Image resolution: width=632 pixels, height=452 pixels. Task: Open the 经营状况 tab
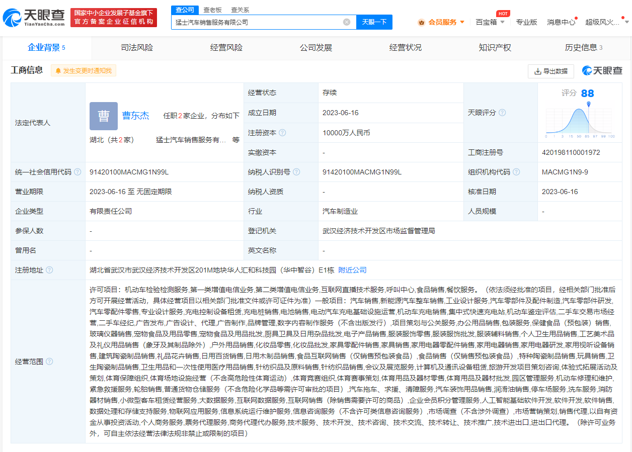[x=406, y=48]
